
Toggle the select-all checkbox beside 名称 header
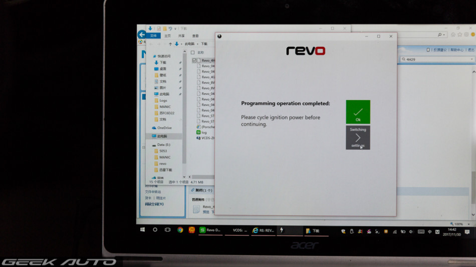coord(192,52)
